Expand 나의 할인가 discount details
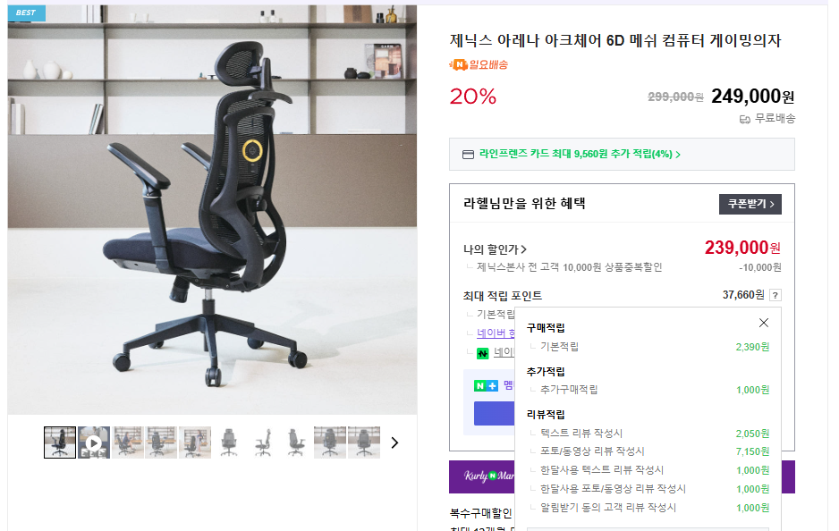839x531 pixels. (495, 249)
